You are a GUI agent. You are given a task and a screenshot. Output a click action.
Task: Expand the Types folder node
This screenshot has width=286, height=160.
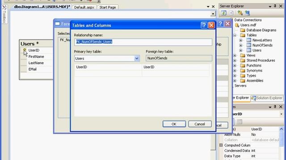pyautogui.click(x=235, y=76)
